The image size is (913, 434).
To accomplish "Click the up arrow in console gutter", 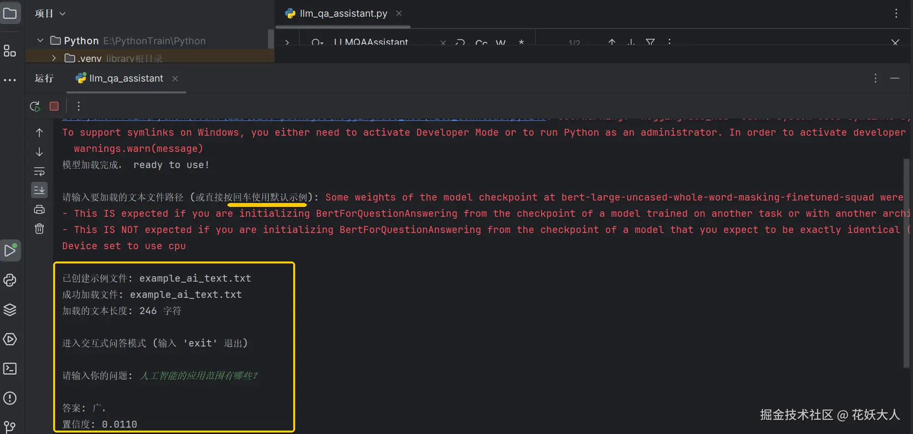I will [x=39, y=133].
